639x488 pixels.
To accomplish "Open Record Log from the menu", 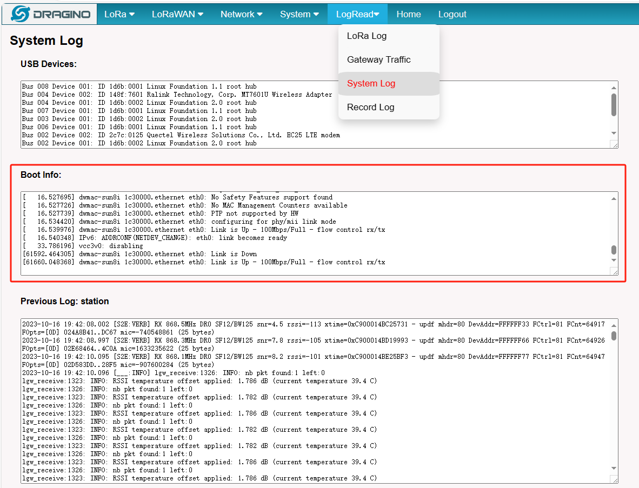I will [389, 107].
